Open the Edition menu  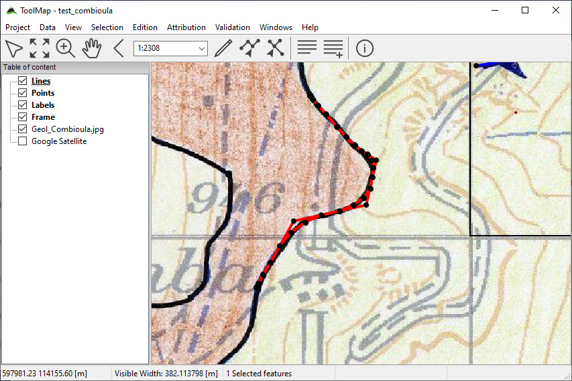145,27
